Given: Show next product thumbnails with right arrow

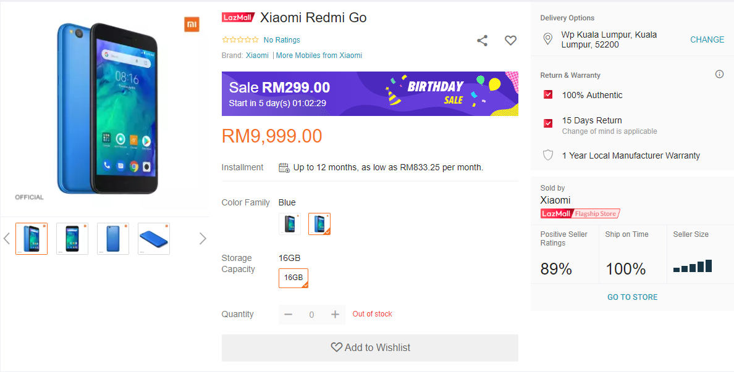Looking at the screenshot, I should click(203, 239).
